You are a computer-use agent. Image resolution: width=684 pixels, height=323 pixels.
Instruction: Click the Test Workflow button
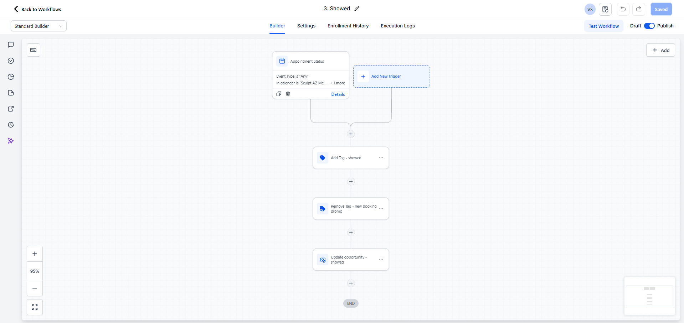603,26
